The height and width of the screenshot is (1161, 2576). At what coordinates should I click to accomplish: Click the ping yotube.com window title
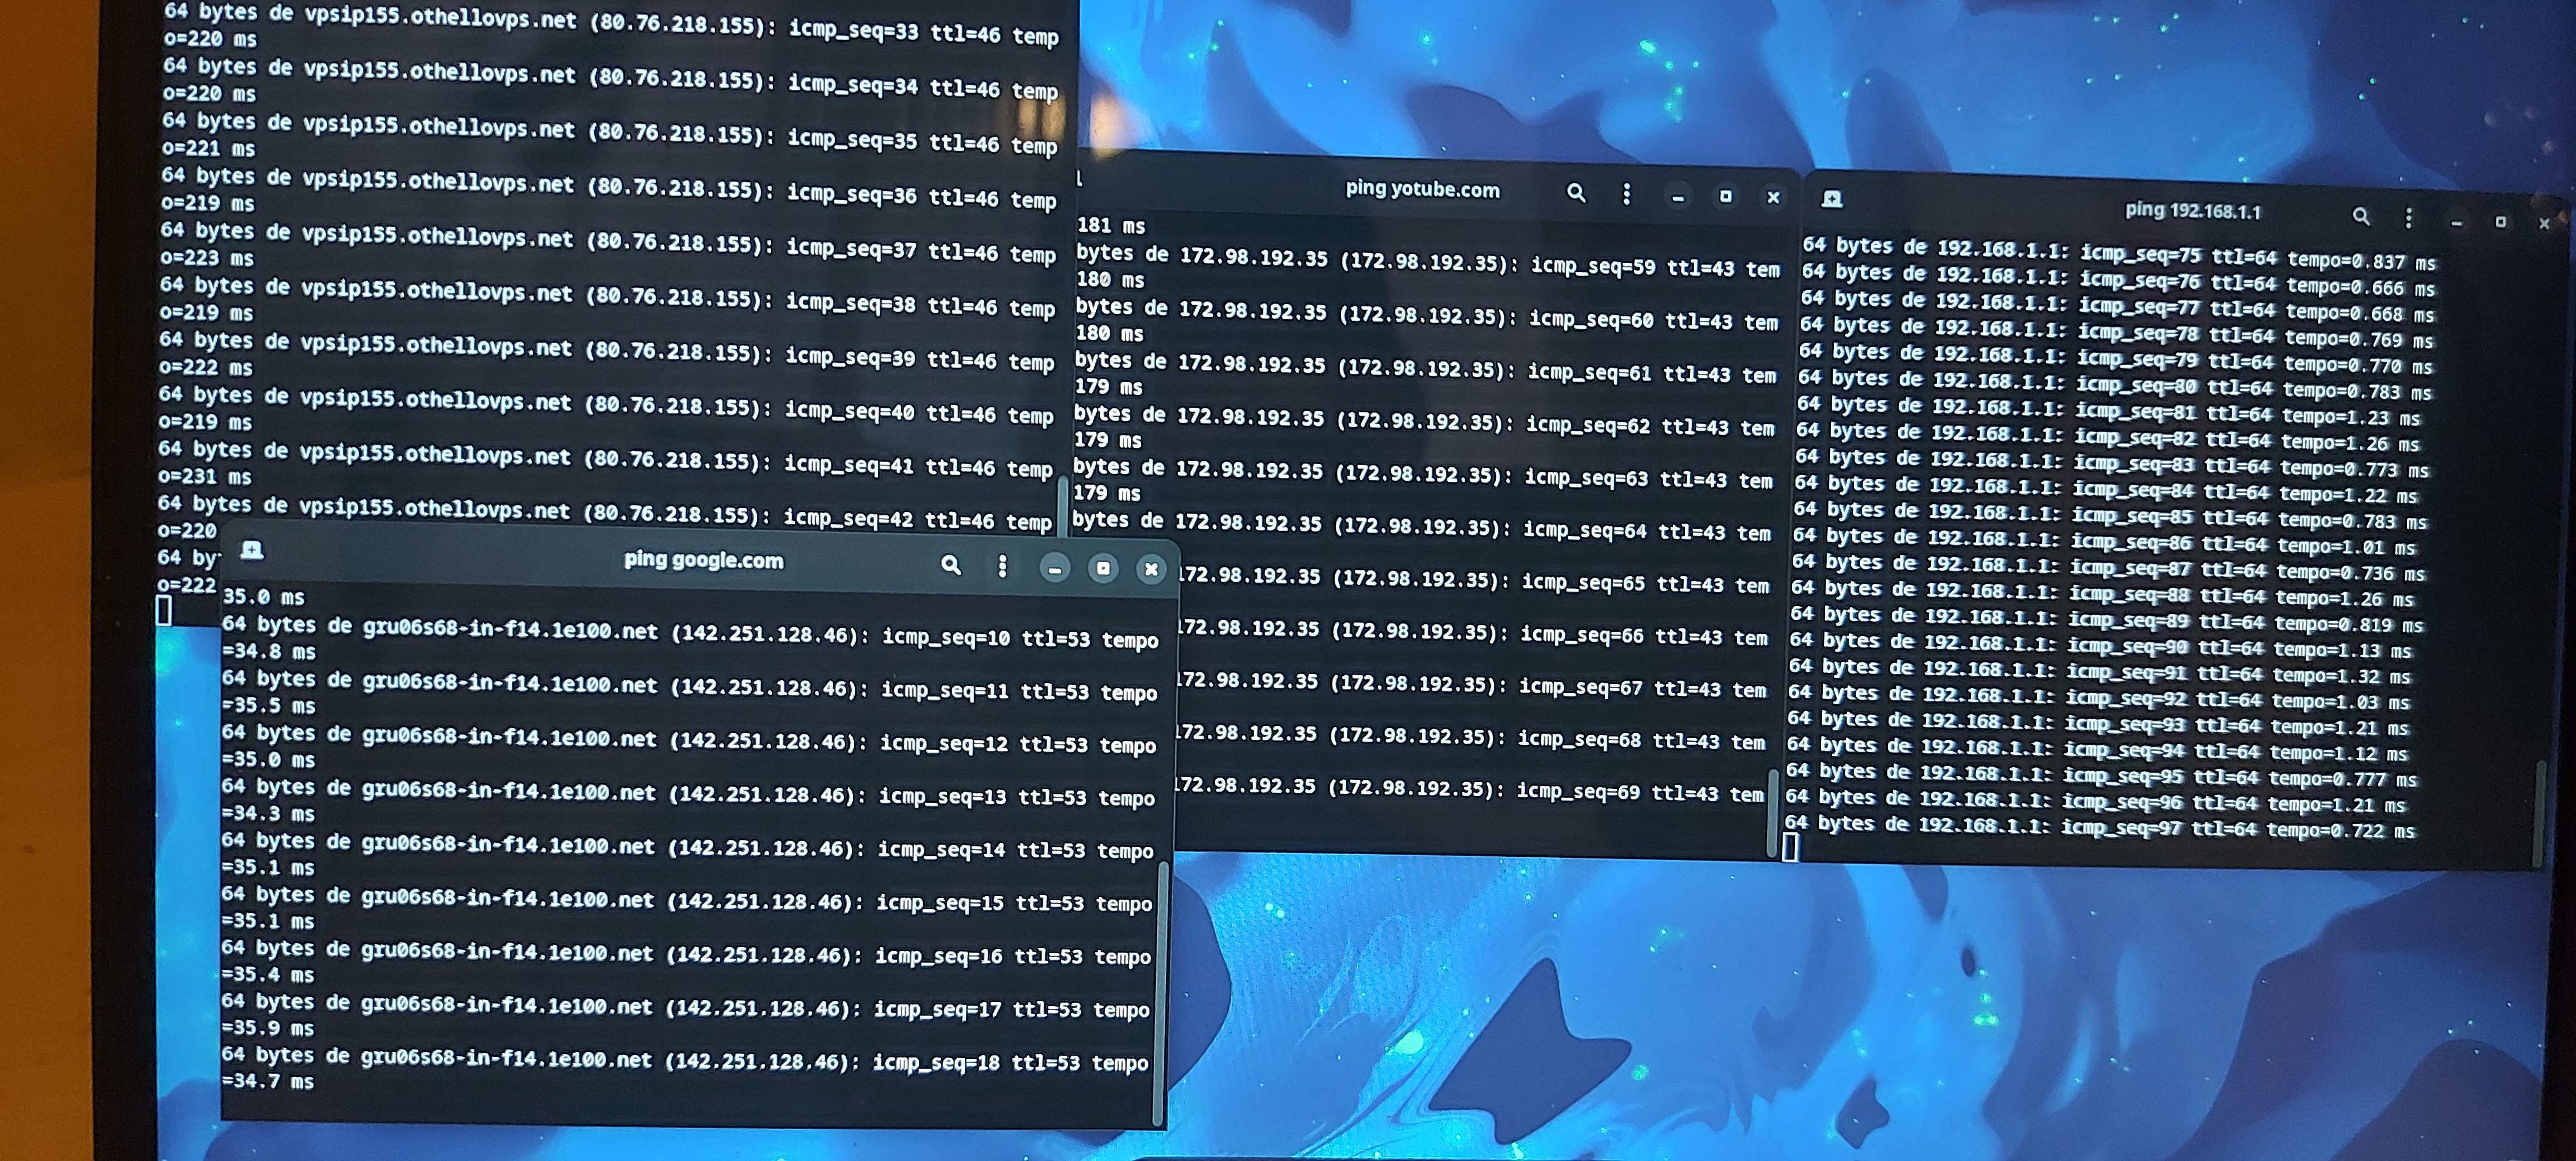pyautogui.click(x=1422, y=190)
